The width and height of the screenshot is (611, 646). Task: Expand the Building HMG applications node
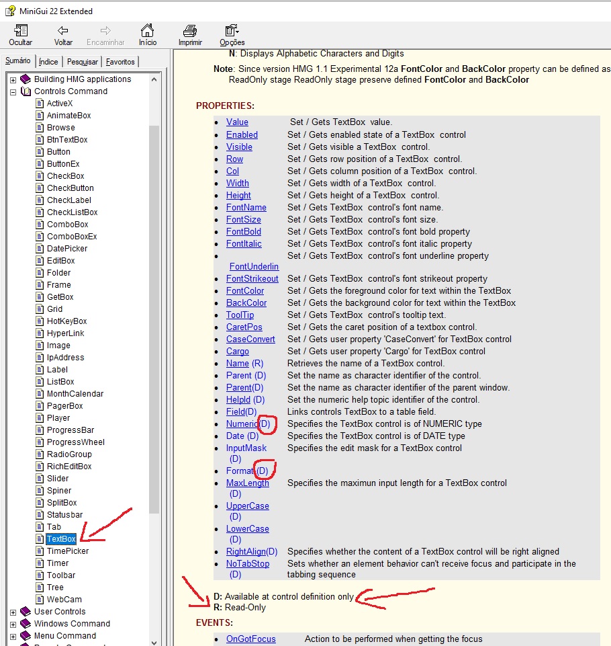pos(13,79)
